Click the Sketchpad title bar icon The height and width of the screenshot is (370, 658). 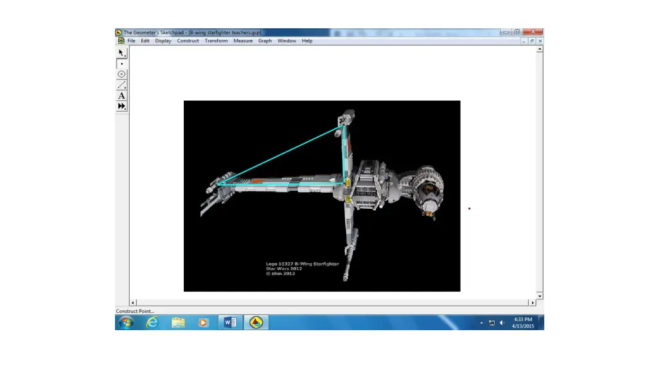[119, 32]
